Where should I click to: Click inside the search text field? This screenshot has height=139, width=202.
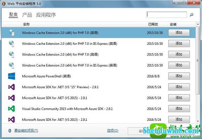point(167,15)
